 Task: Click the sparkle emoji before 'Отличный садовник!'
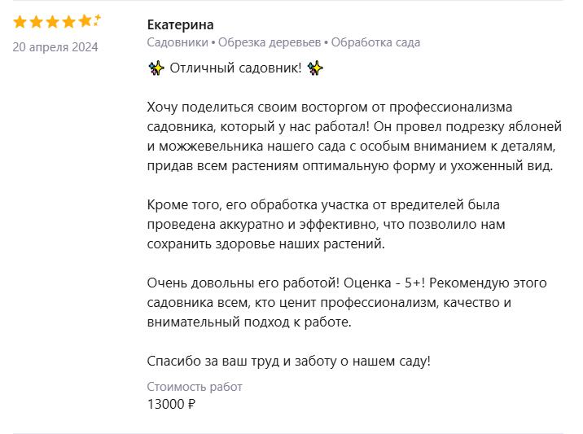coord(156,68)
